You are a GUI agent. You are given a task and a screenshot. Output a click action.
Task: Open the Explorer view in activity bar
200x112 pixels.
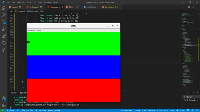click(4, 8)
